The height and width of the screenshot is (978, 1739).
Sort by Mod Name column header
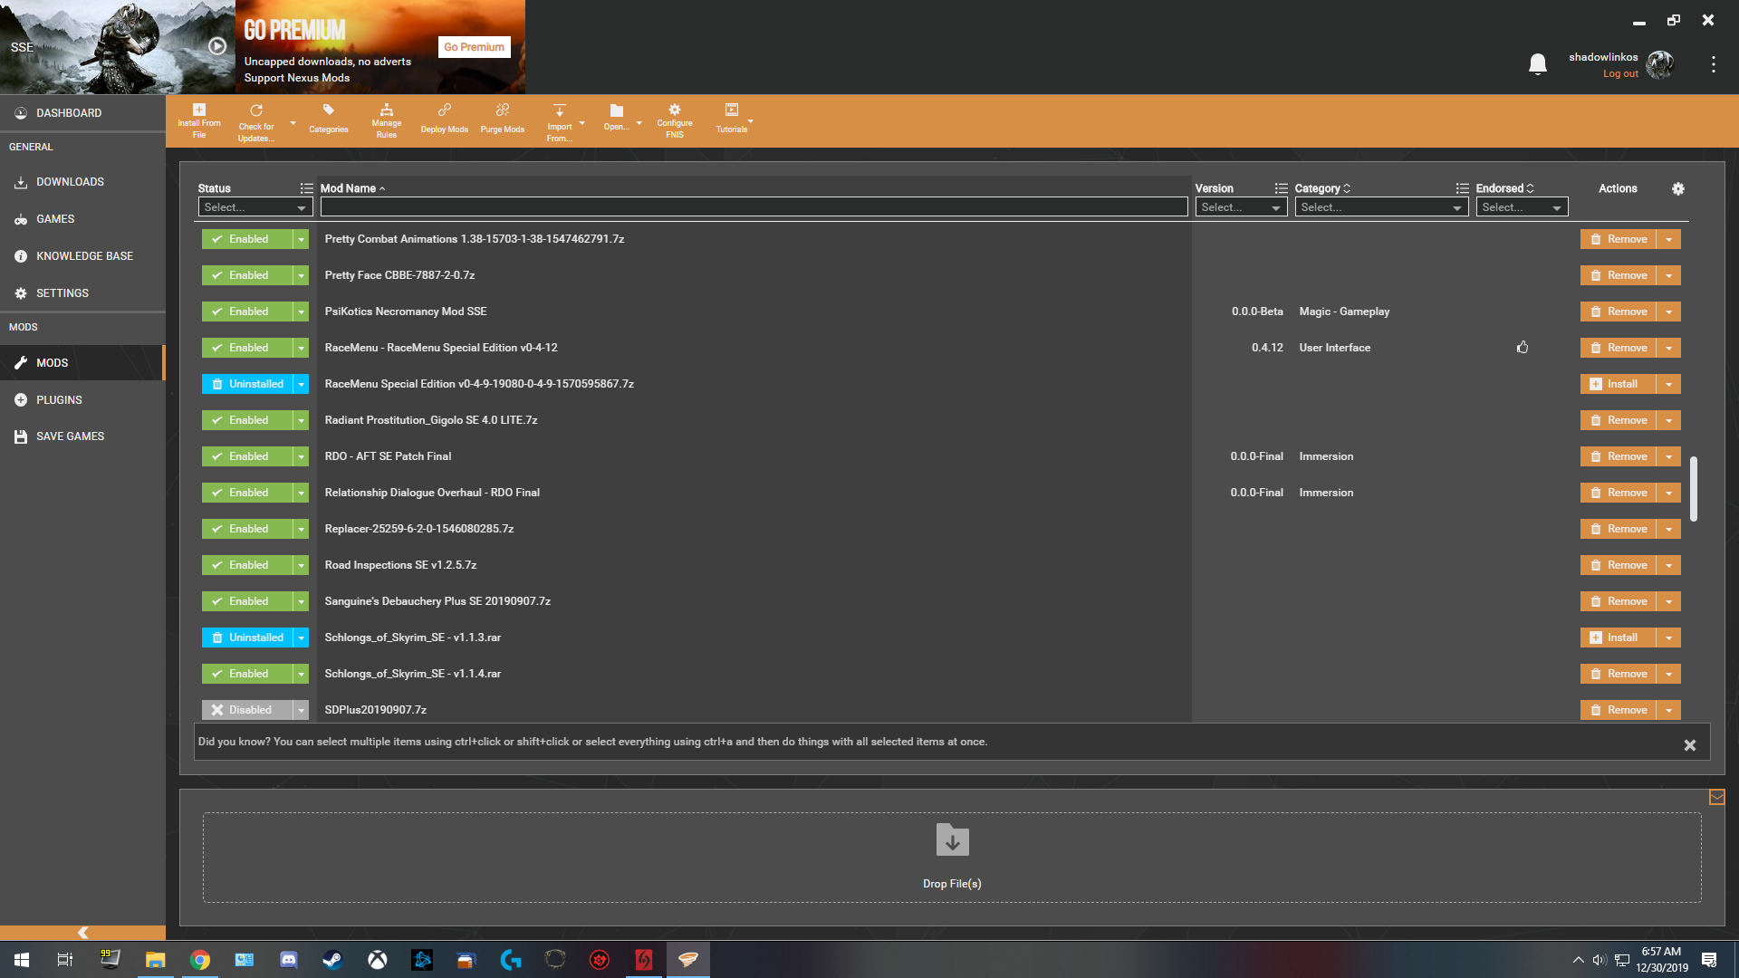(x=352, y=188)
